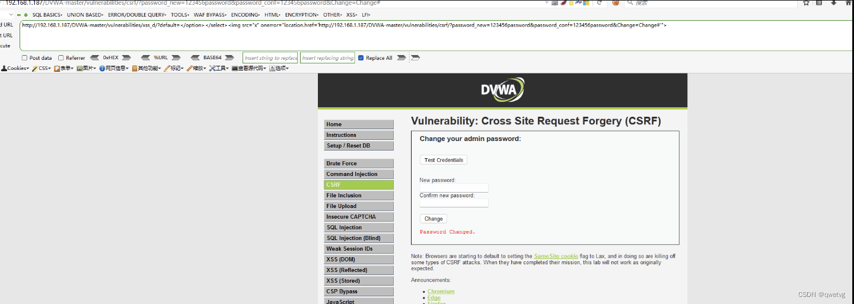This screenshot has width=854, height=304.
Task: Open the downloads arrow icon
Action: (833, 3)
